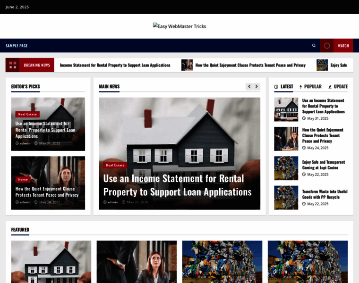Click May 24, 2025 date in Latest list
The width and height of the screenshot is (359, 283).
[x=315, y=148]
